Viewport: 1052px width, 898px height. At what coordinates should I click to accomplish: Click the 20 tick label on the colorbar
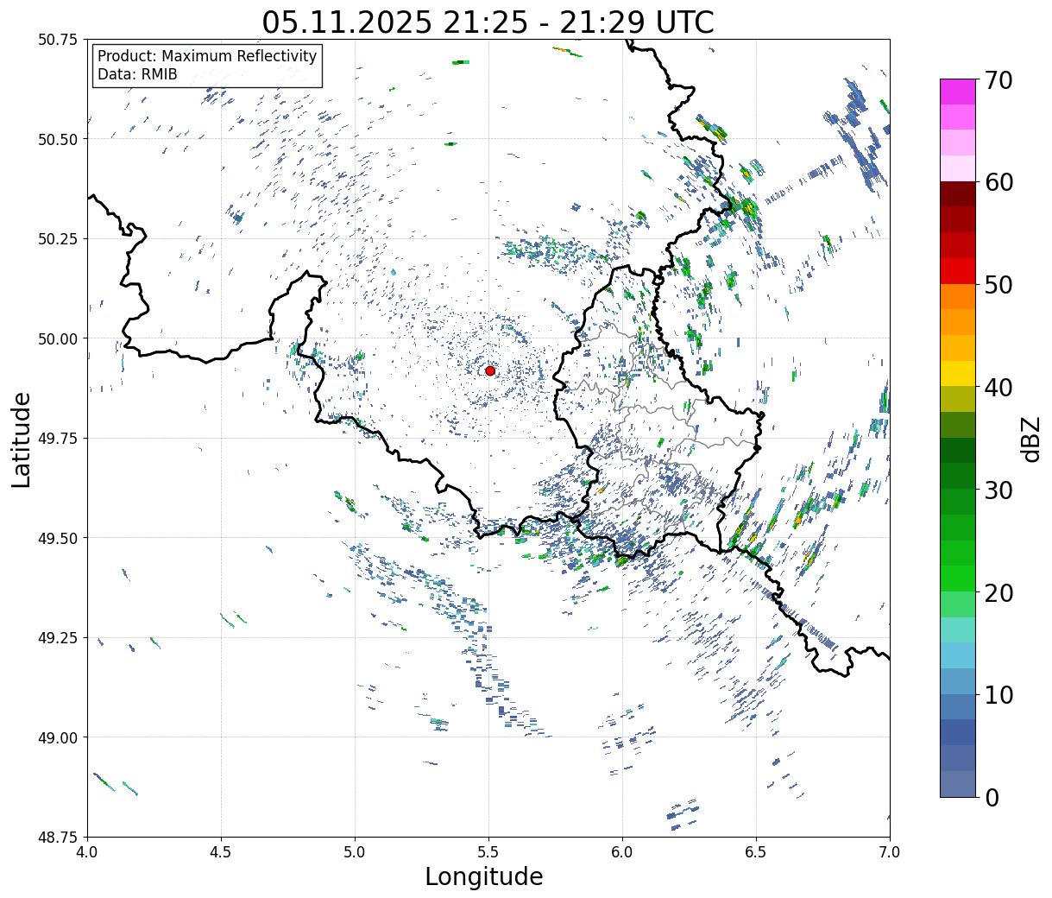tap(998, 592)
